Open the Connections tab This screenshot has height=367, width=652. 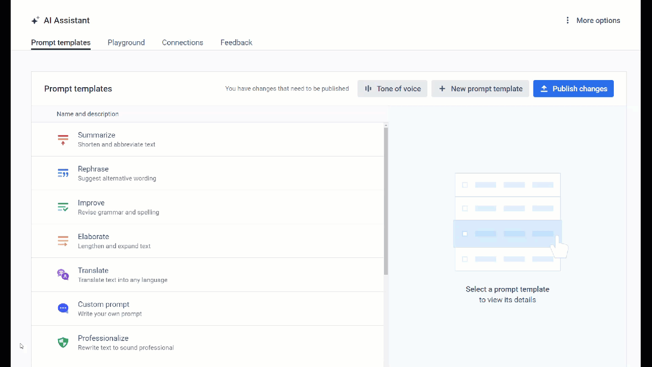[182, 43]
